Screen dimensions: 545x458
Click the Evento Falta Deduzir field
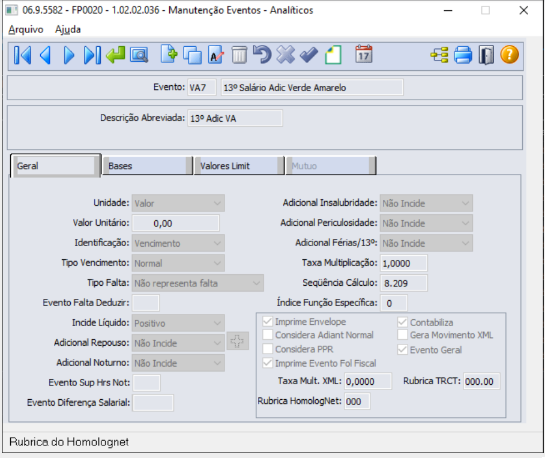click(146, 303)
